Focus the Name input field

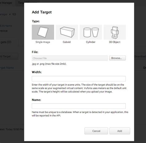click(79, 106)
